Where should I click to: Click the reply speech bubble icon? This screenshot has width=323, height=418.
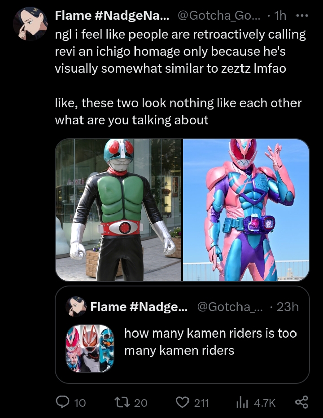tap(62, 402)
